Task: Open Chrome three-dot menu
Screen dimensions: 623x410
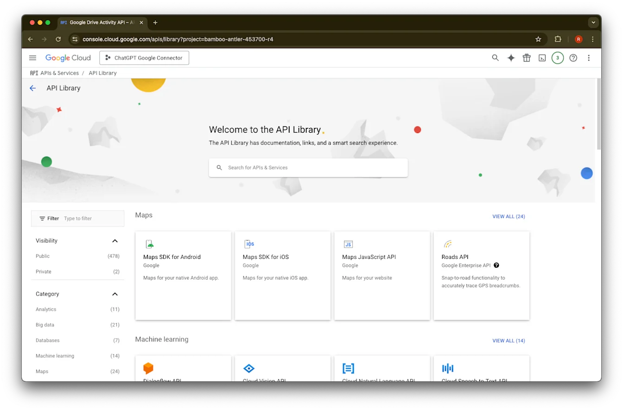Action: (593, 39)
